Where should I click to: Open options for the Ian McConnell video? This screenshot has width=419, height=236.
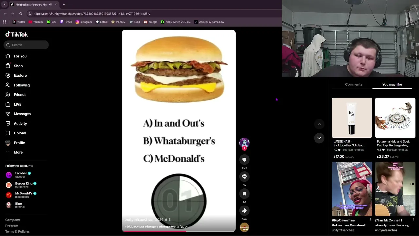414,220
